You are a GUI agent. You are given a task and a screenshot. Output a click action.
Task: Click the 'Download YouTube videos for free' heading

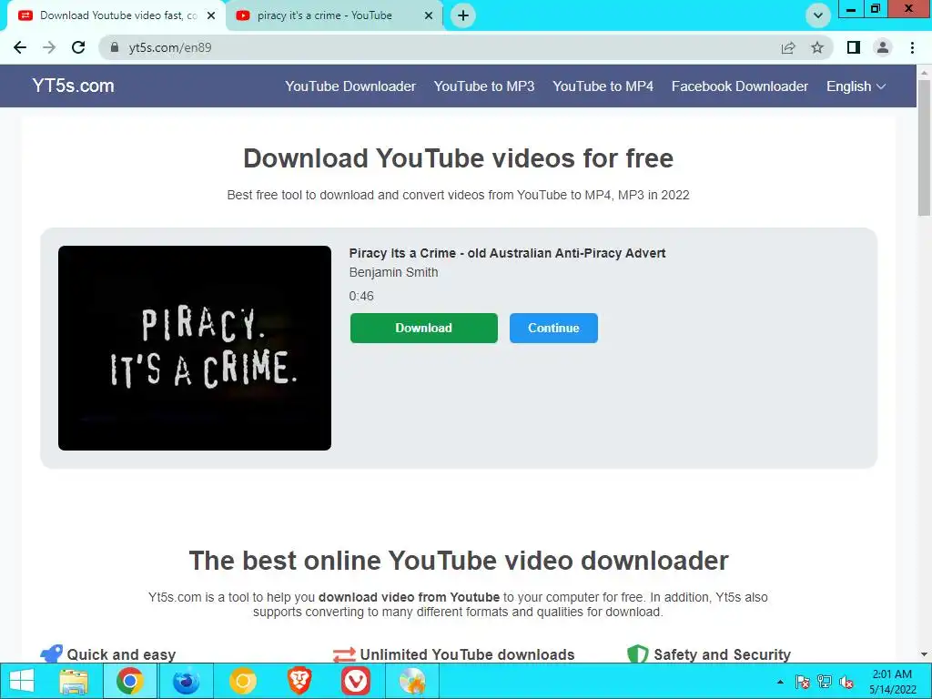point(459,158)
